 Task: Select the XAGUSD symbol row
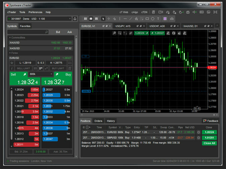click(x=41, y=48)
